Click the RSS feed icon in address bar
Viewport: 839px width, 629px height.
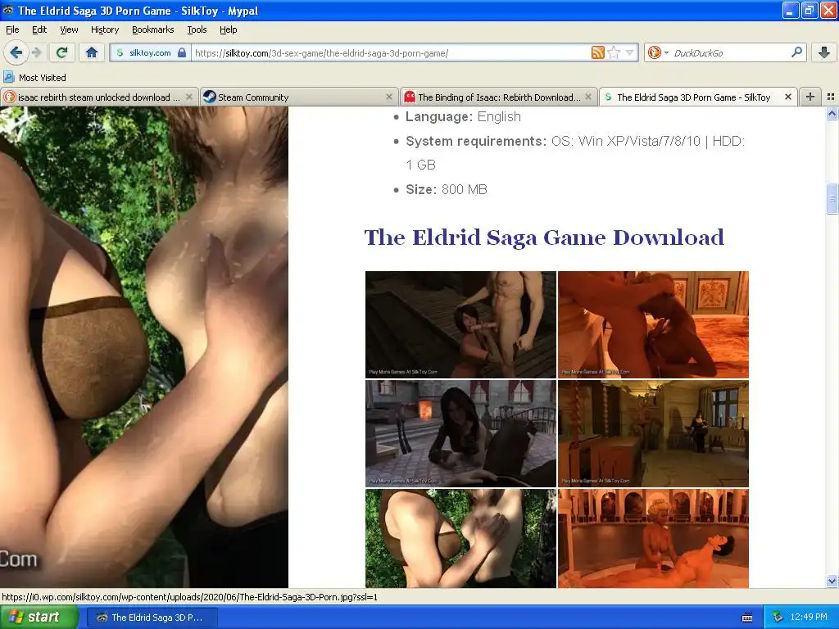point(597,52)
